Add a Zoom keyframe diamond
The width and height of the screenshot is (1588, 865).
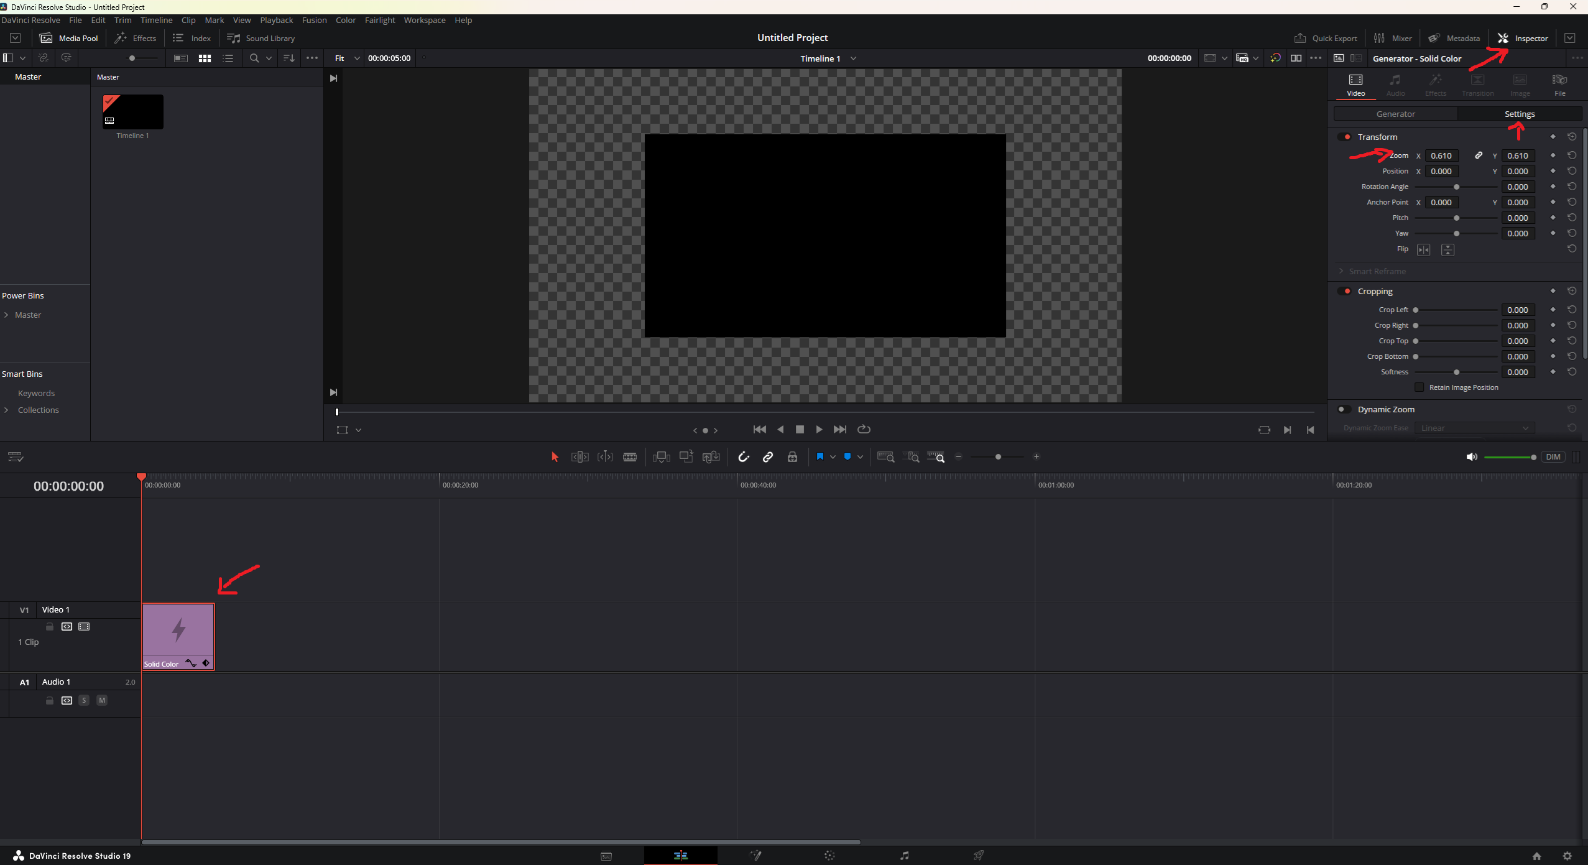[x=1553, y=155]
